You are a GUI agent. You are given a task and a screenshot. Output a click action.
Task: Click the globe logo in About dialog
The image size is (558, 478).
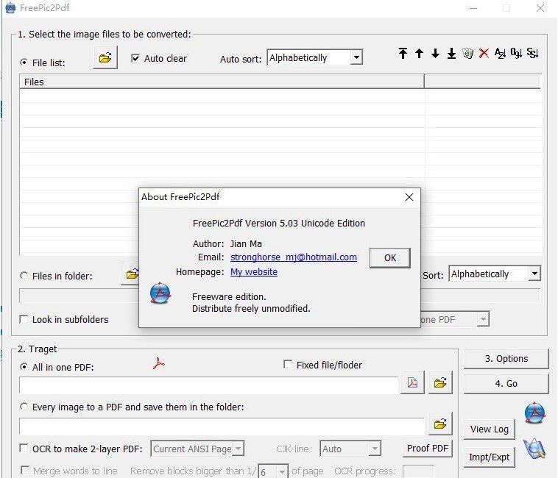[x=160, y=293]
